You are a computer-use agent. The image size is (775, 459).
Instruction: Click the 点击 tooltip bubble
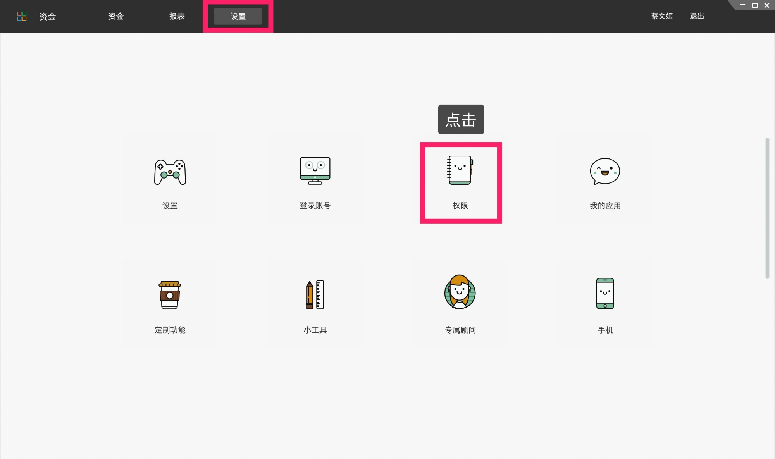point(461,119)
